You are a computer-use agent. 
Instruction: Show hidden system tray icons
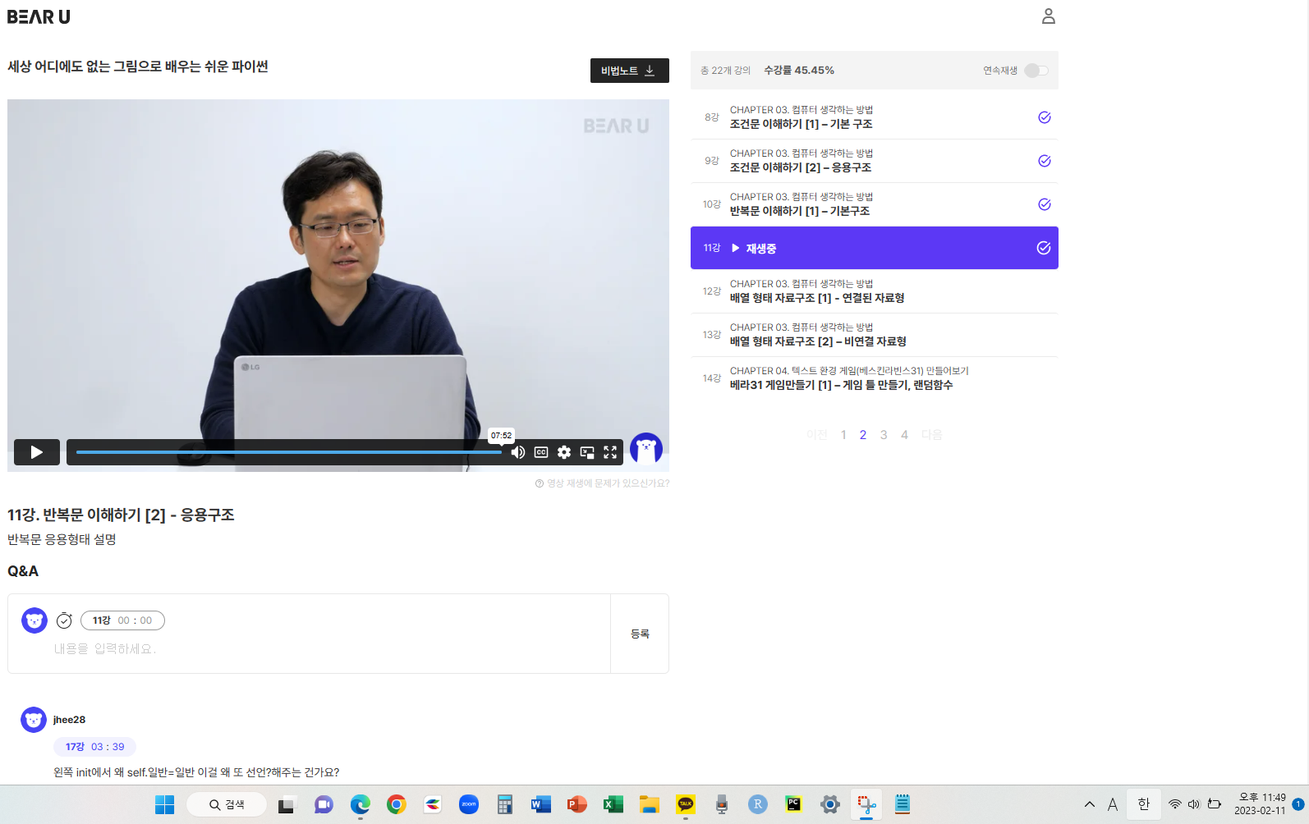(1090, 804)
